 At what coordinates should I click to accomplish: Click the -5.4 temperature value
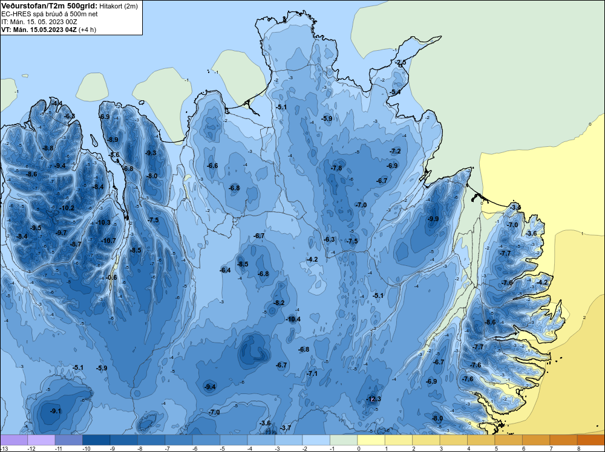395,92
